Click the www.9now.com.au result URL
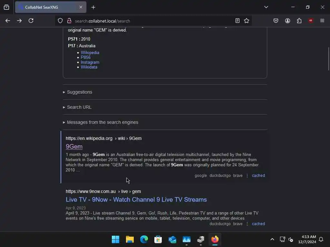Screen dimensions: 330x247 (103, 192)
